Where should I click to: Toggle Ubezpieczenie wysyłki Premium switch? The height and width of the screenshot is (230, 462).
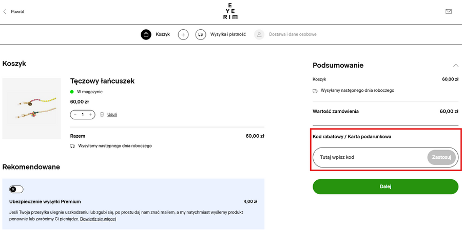16,189
